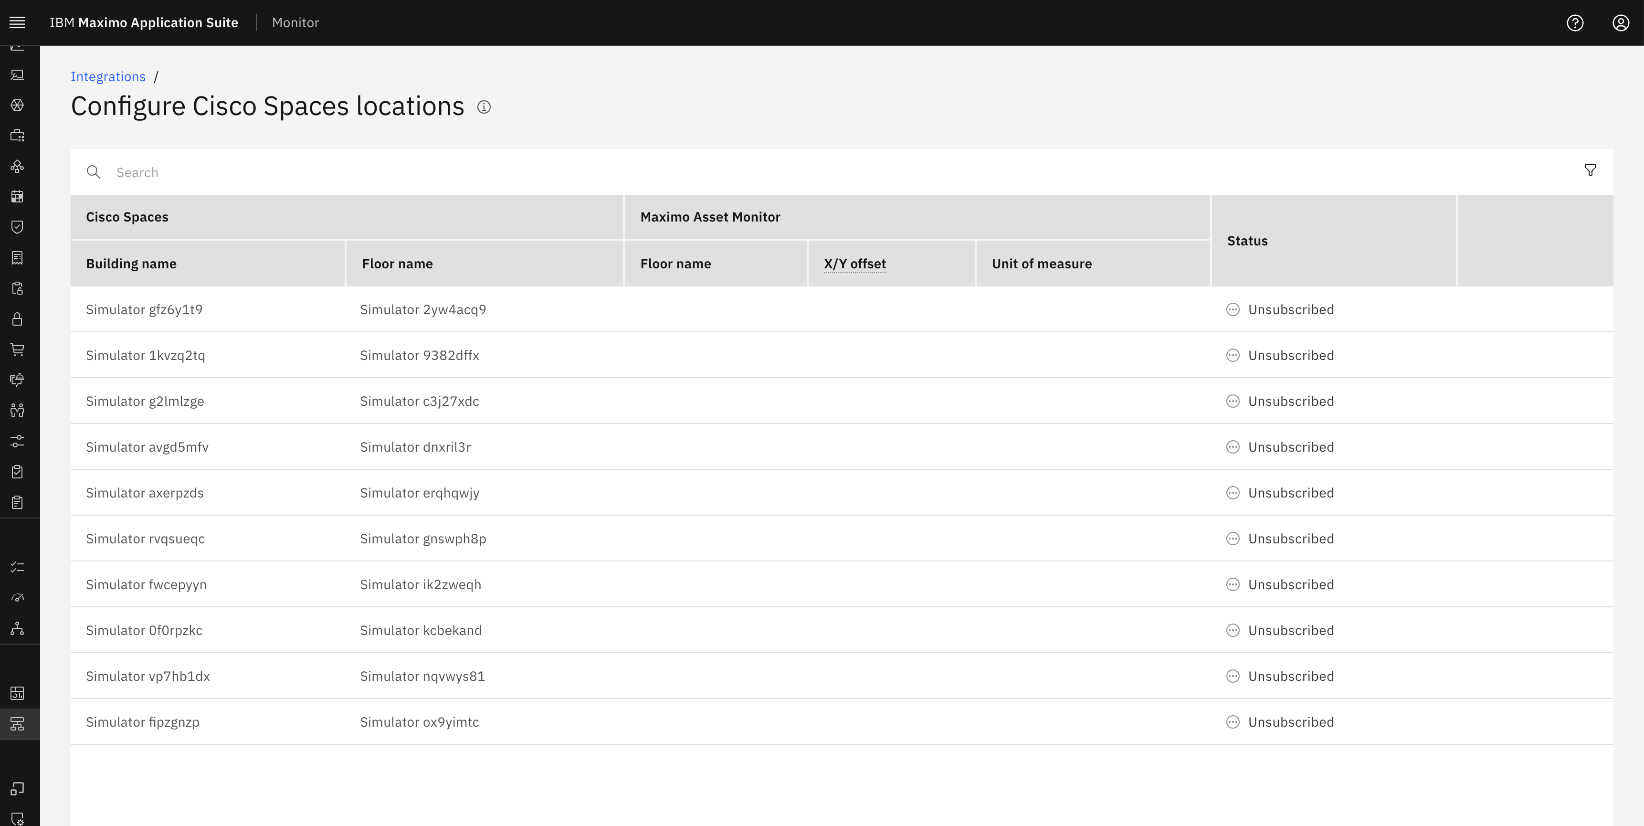
Task: Open the calendar sidebar icon
Action: pyautogui.click(x=17, y=197)
